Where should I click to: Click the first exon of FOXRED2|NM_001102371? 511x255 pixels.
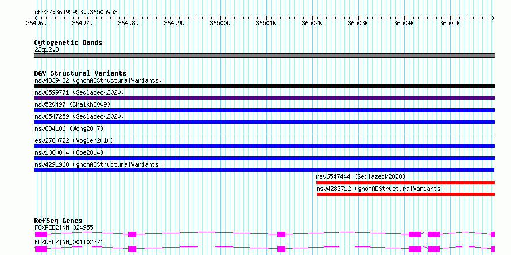40,249
